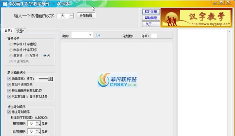Adjust 横向偏移 spinner arrows
This screenshot has width=235, height=136.
pyautogui.click(x=38, y=124)
